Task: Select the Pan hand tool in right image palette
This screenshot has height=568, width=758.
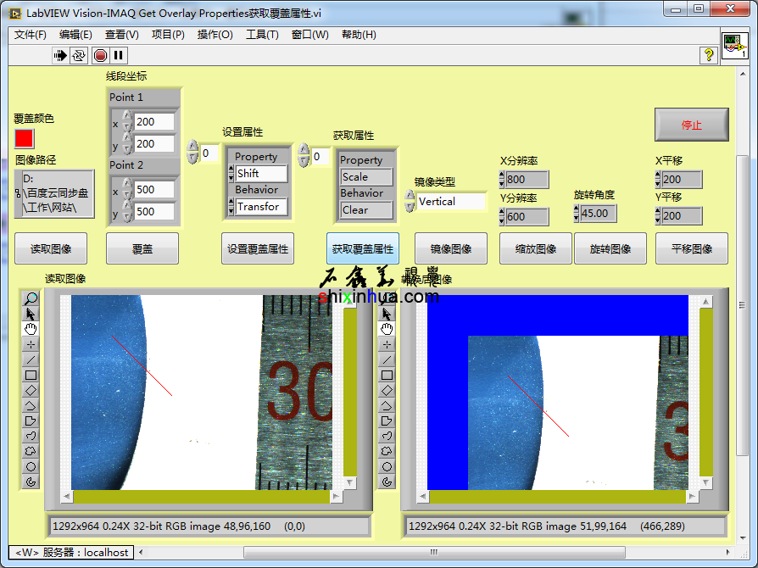Action: tap(387, 329)
